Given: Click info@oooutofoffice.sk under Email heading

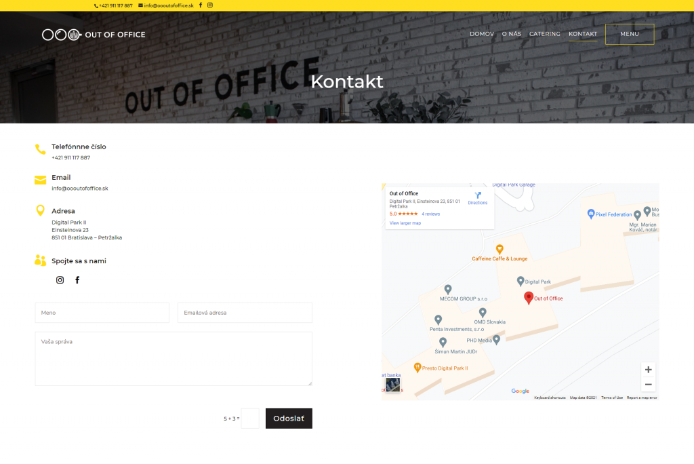Looking at the screenshot, I should [80, 189].
